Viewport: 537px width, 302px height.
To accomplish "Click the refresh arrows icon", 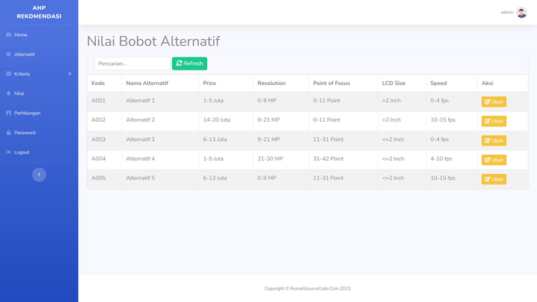I will pyautogui.click(x=179, y=64).
